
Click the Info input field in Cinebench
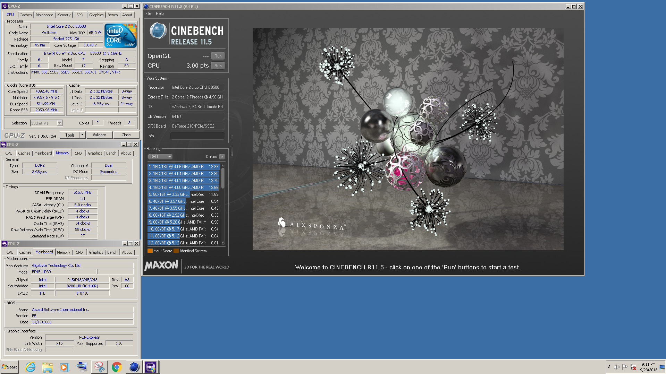[197, 136]
